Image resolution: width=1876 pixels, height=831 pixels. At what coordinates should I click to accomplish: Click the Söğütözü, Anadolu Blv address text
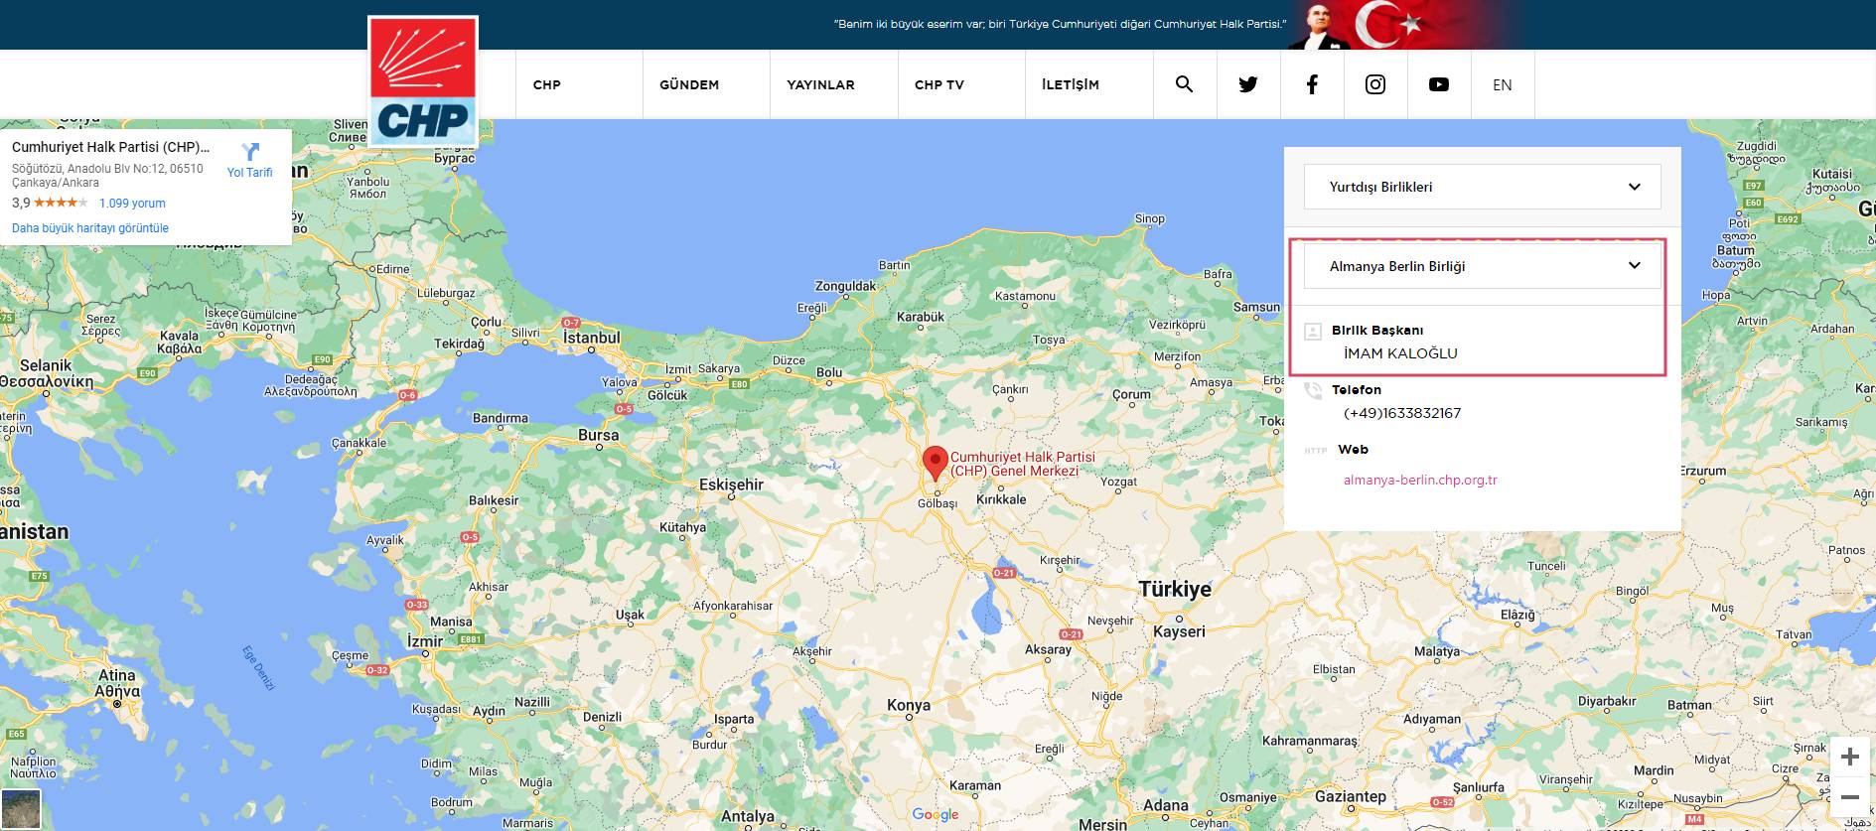tap(107, 176)
